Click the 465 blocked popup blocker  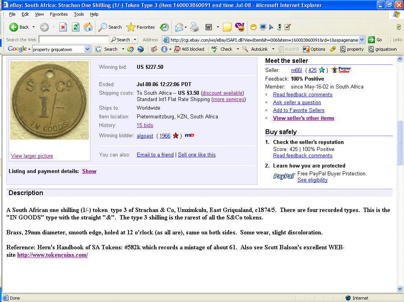tap(189, 49)
